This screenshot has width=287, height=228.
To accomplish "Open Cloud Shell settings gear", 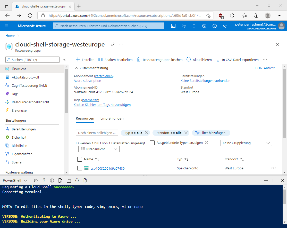I will [x=52, y=180].
